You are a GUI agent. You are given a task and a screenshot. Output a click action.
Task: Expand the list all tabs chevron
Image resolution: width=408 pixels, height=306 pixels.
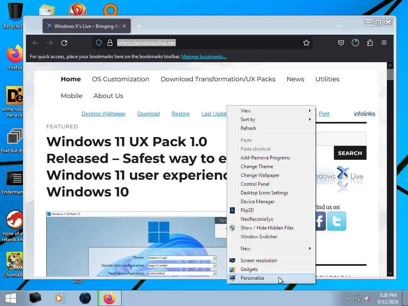pyautogui.click(x=339, y=26)
